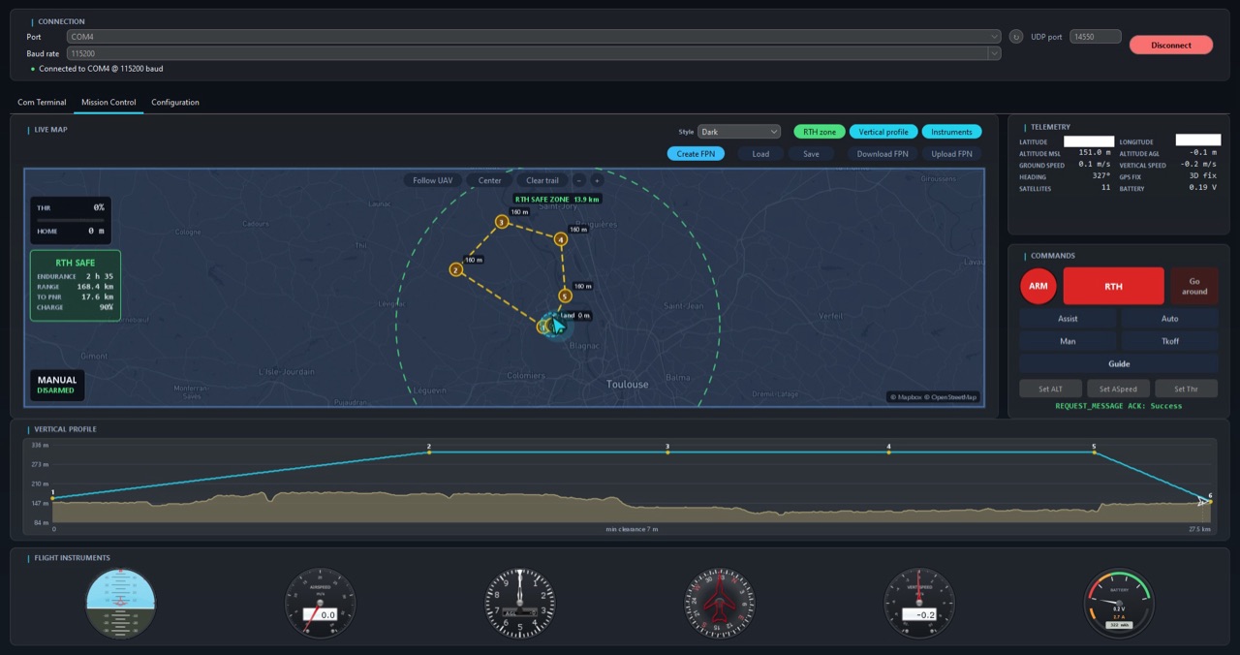The image size is (1240, 655).
Task: Click 'Connected to COM4 @ 115200 baud' status
Action: coord(101,69)
